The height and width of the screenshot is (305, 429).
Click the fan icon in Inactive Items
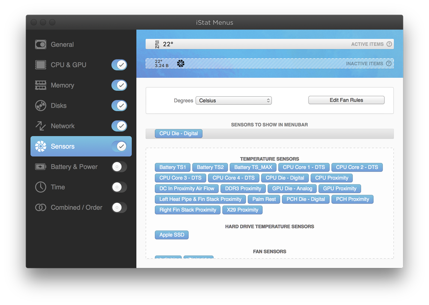181,64
